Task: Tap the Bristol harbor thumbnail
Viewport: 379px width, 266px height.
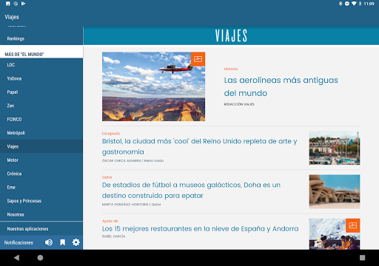Action: pos(335,148)
